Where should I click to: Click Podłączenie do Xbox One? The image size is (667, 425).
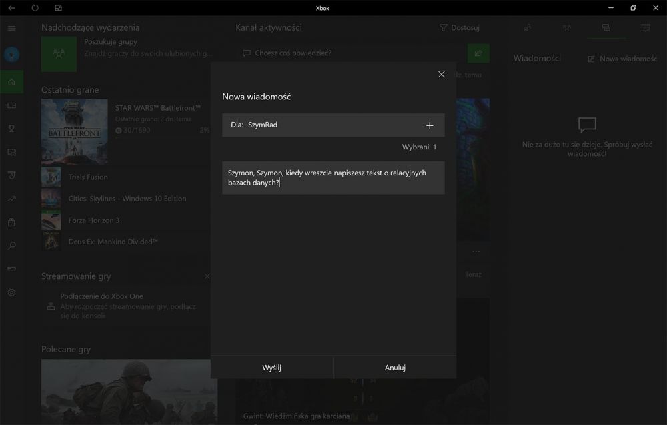pos(101,296)
